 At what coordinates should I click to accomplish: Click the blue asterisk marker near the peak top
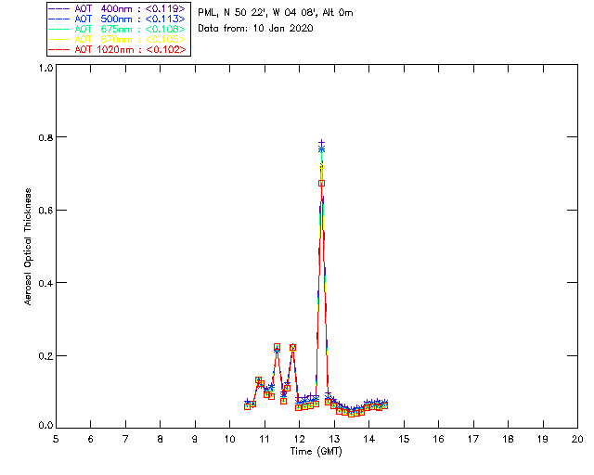click(322, 149)
